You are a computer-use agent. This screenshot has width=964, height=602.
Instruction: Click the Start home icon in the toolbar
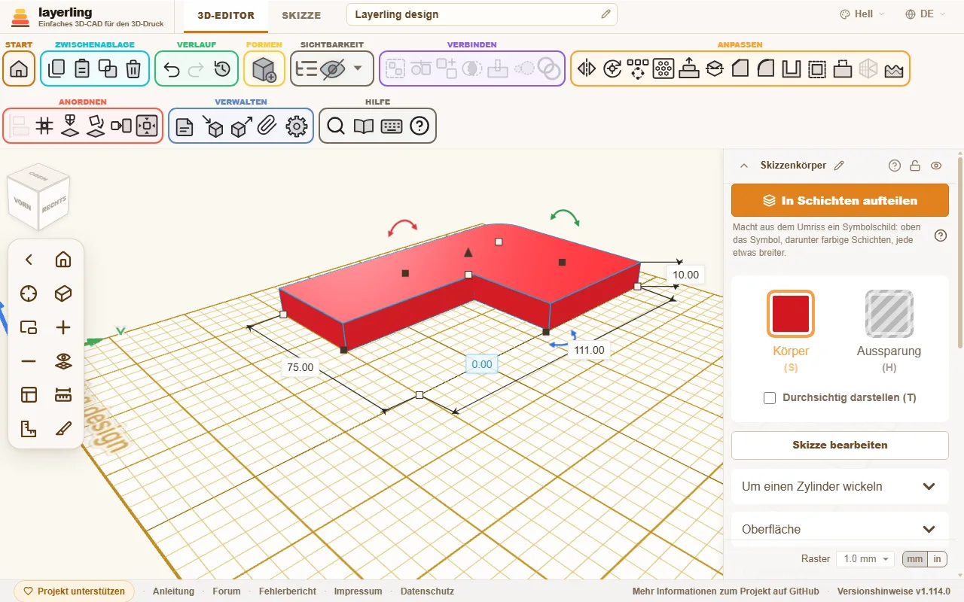19,69
